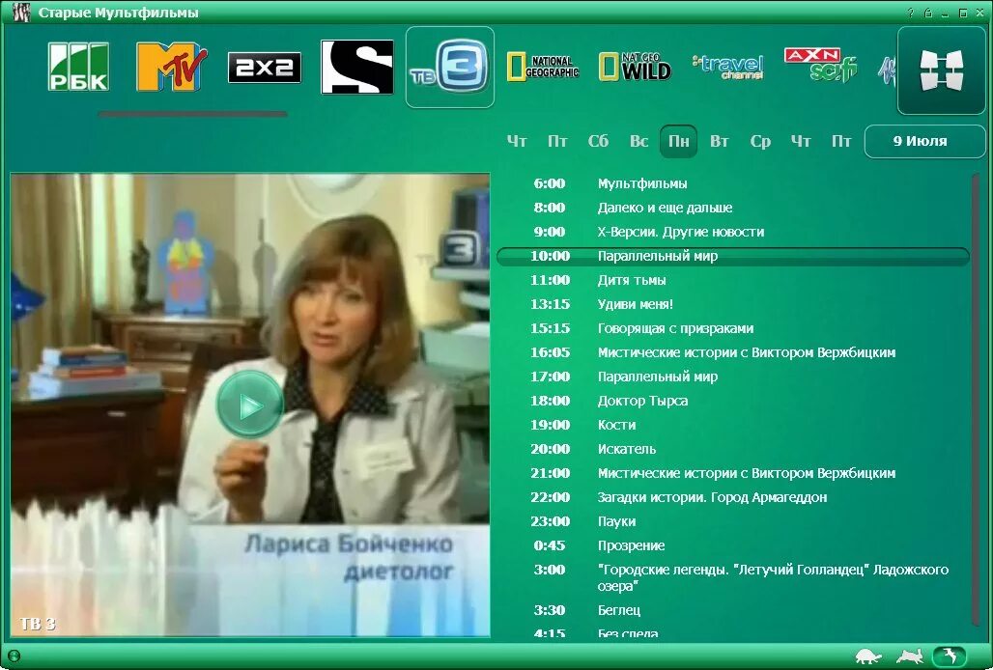Select rabbit medium speed quality
Screen dimensions: 993x670
910,656
